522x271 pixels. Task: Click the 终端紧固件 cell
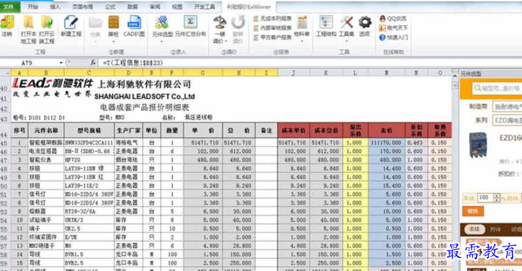pyautogui.click(x=46, y=237)
